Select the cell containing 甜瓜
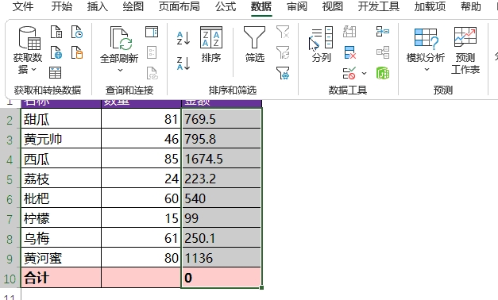The width and height of the screenshot is (498, 300). click(x=61, y=119)
